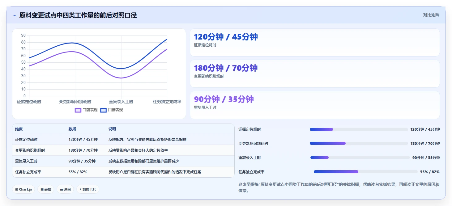Click progress list label 变更影响识别耗时

point(253,144)
